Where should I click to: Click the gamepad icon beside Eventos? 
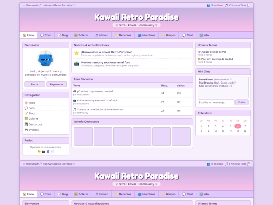pos(26,130)
